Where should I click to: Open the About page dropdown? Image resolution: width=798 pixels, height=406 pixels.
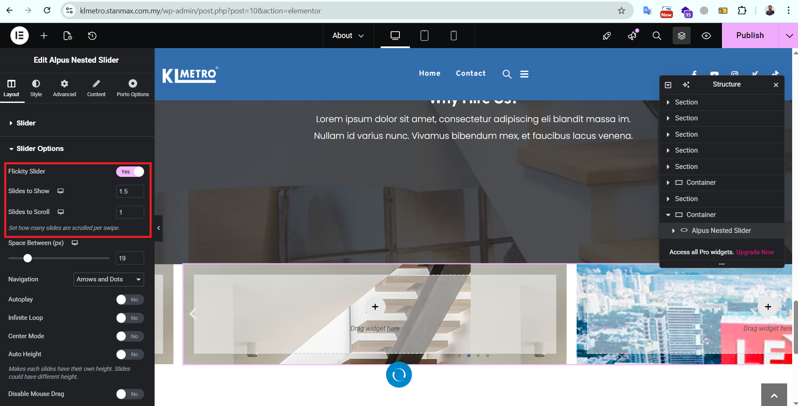(x=348, y=36)
